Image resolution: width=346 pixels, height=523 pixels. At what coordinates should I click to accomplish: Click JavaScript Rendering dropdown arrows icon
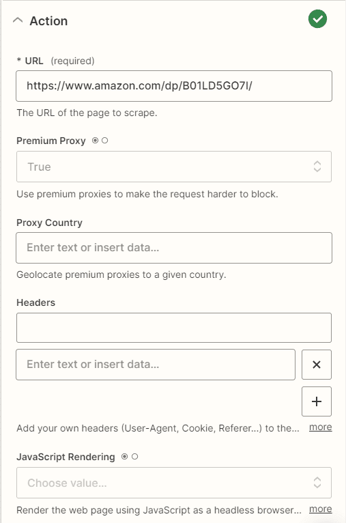317,483
